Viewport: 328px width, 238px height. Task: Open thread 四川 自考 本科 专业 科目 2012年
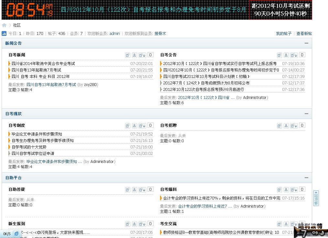point(40,77)
